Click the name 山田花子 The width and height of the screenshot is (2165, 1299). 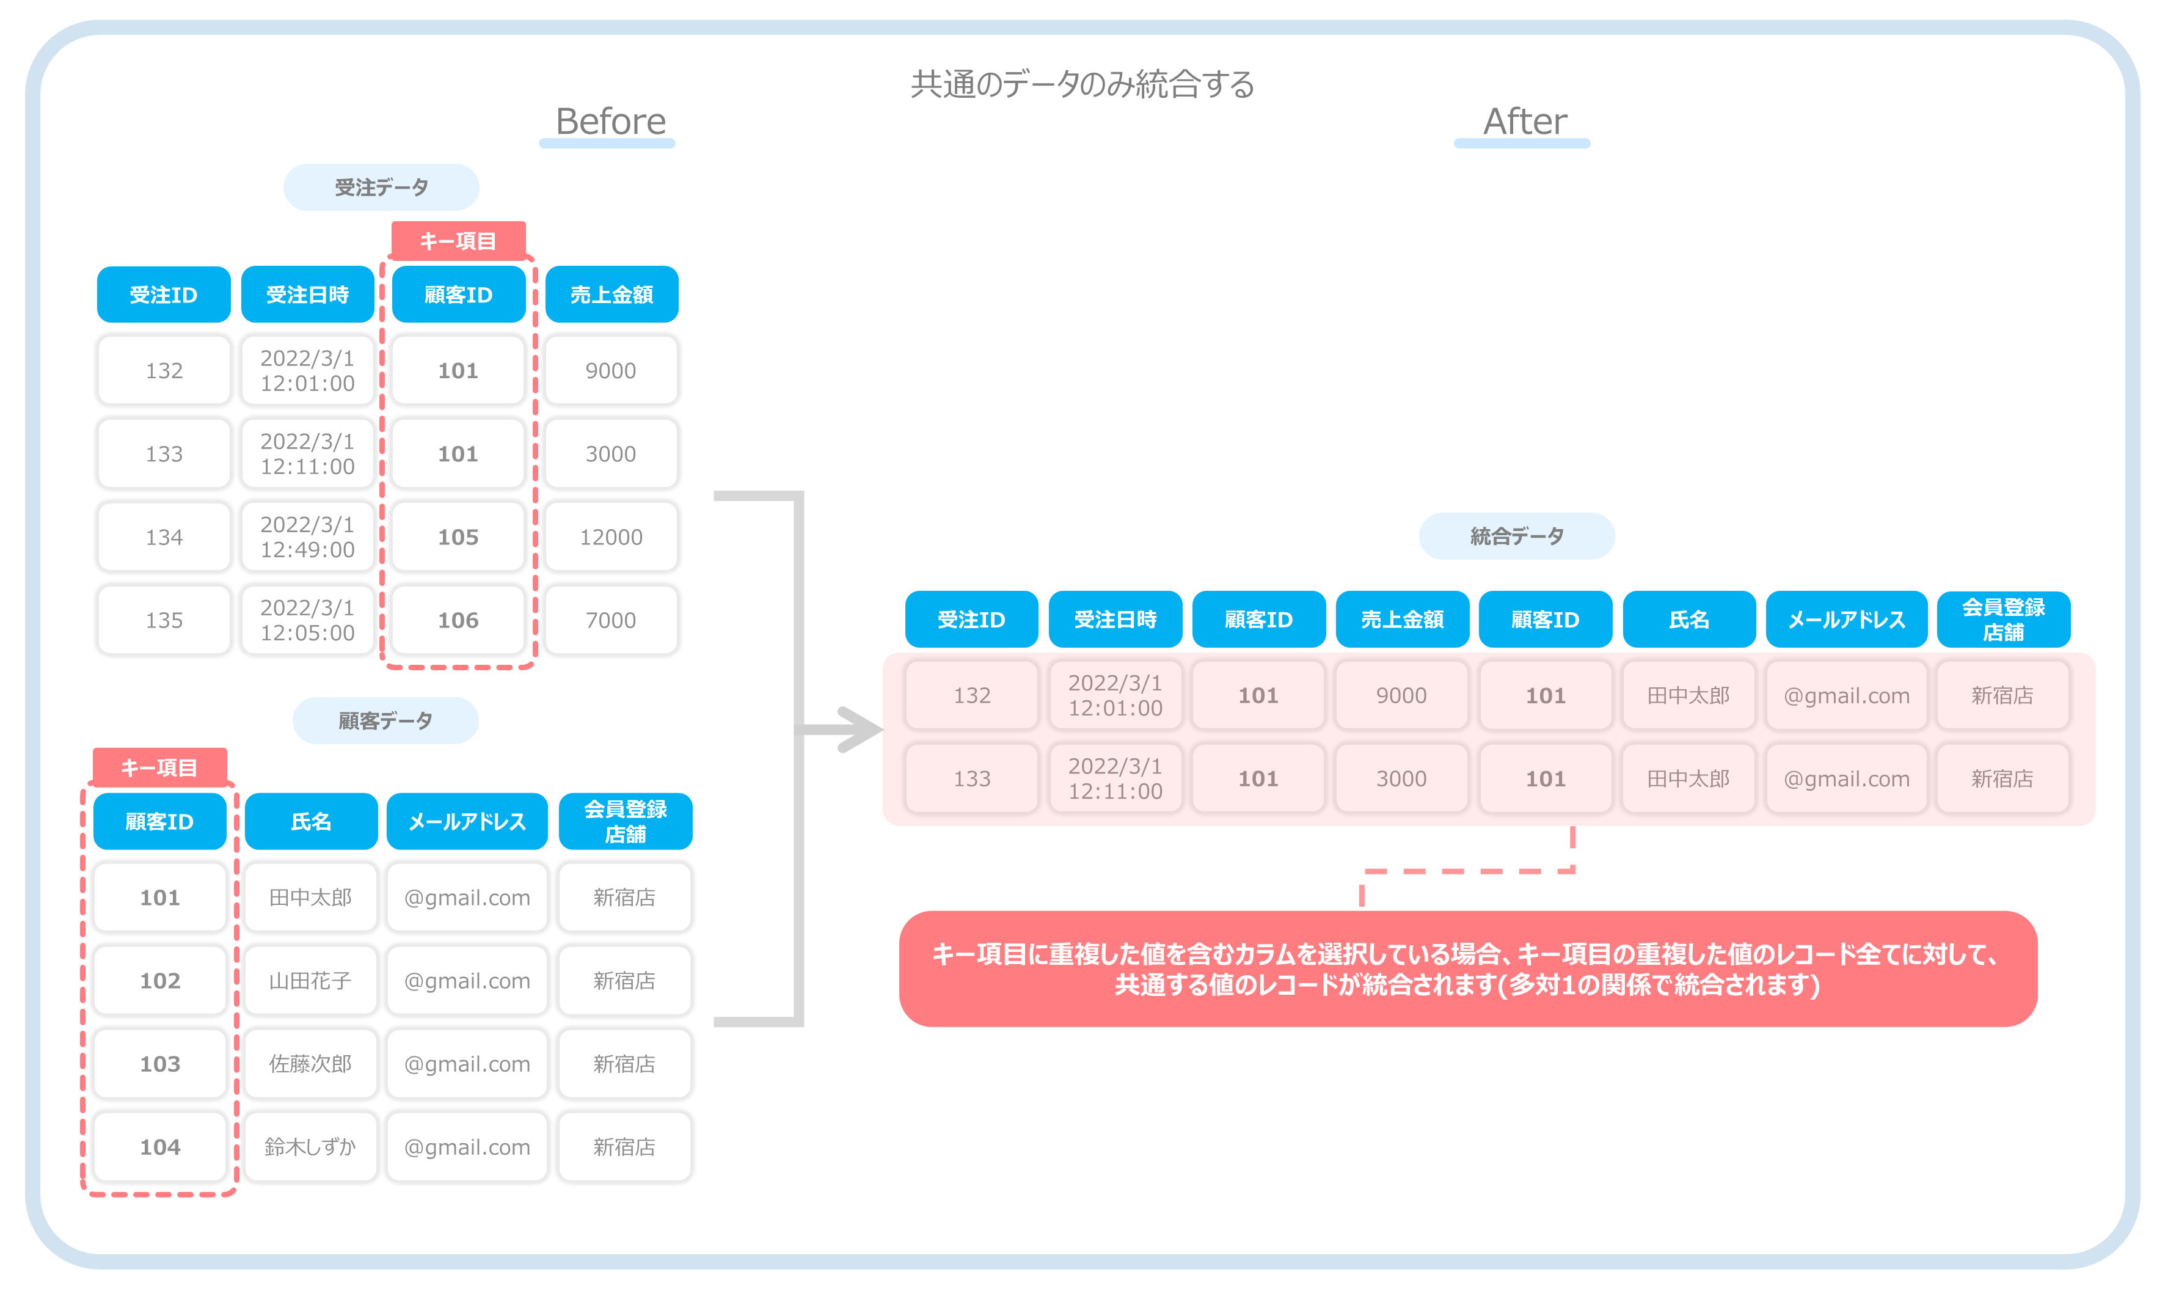pos(311,981)
